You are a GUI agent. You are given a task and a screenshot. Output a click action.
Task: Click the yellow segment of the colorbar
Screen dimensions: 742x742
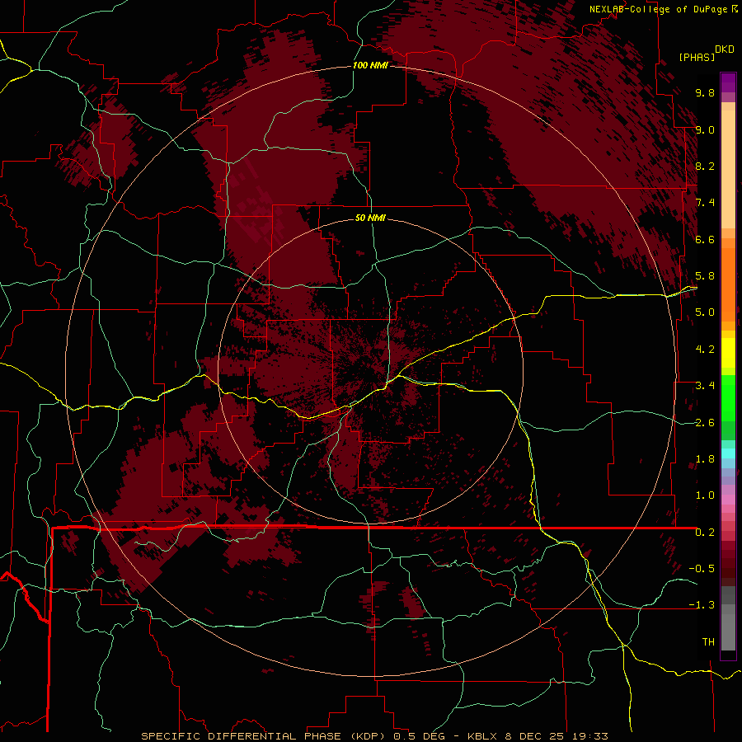click(728, 353)
